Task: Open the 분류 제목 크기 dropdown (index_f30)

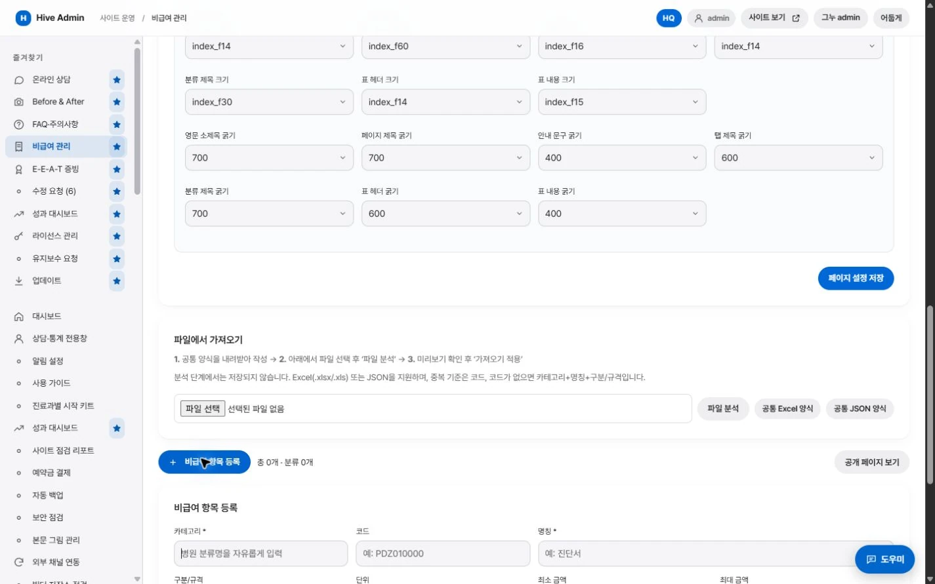Action: click(269, 102)
